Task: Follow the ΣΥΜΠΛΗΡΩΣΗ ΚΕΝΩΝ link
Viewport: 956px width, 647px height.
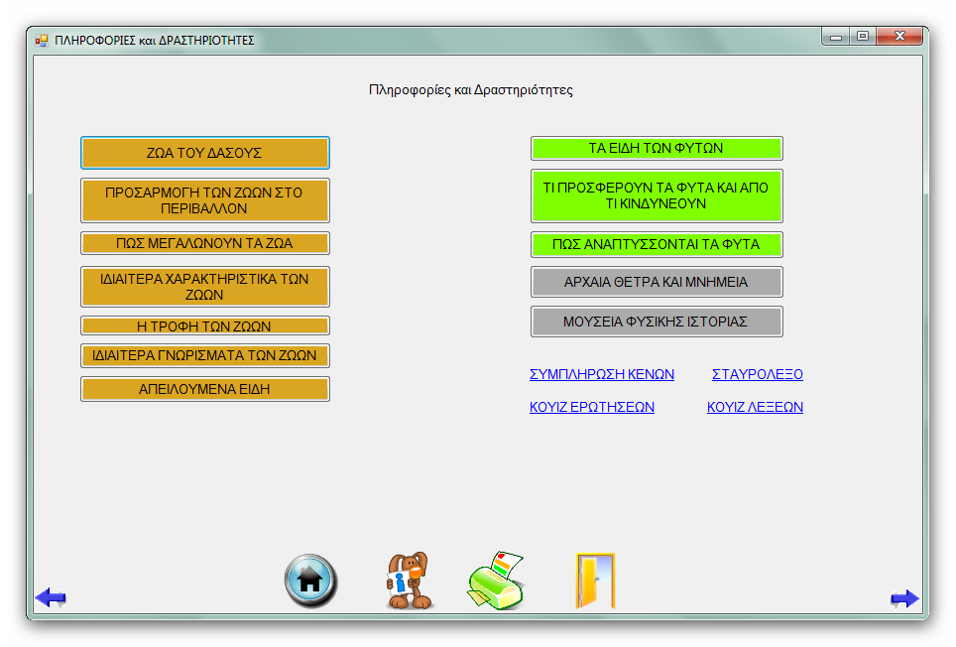Action: pyautogui.click(x=602, y=374)
